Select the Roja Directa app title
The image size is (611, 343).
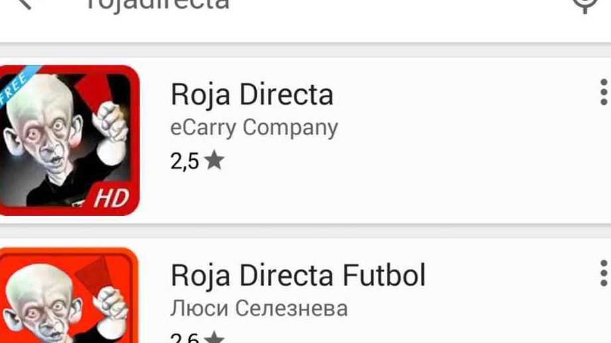click(252, 94)
